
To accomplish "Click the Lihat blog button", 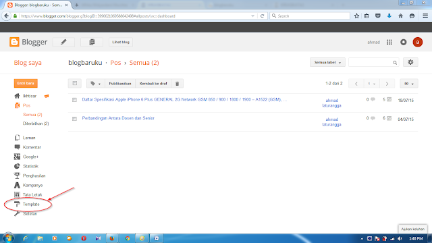I will click(121, 42).
